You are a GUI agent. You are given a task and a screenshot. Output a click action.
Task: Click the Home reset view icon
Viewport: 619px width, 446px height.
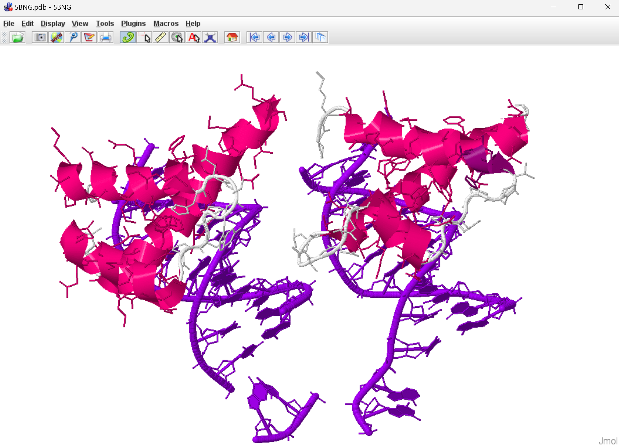(x=232, y=37)
